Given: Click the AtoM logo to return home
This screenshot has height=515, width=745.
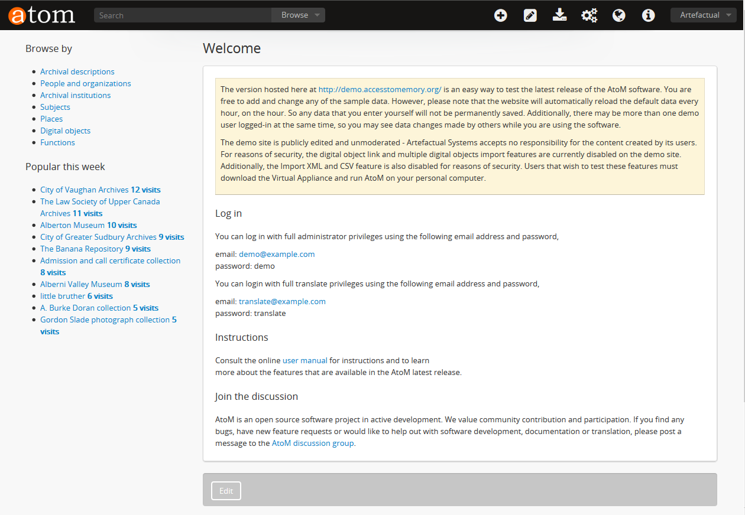Looking at the screenshot, I should tap(40, 15).
